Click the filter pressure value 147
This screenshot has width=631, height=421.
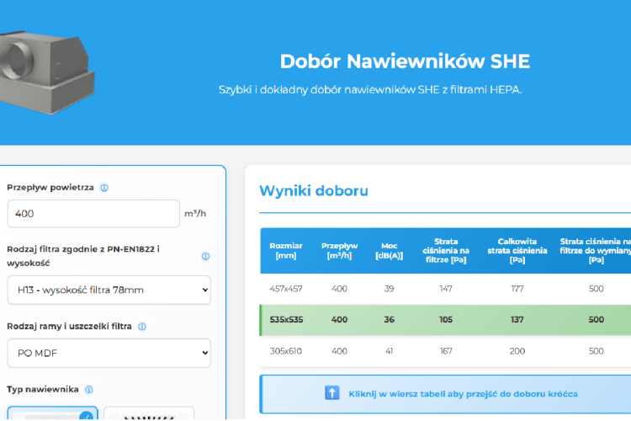pyautogui.click(x=446, y=289)
